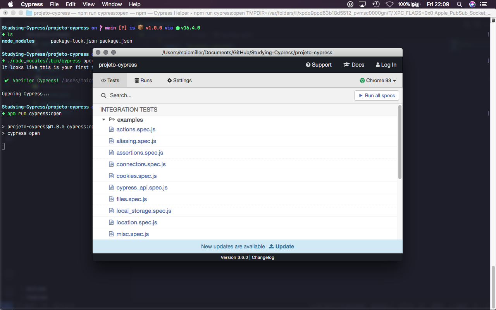Open the Docs link
496x310 pixels.
pyautogui.click(x=354, y=65)
